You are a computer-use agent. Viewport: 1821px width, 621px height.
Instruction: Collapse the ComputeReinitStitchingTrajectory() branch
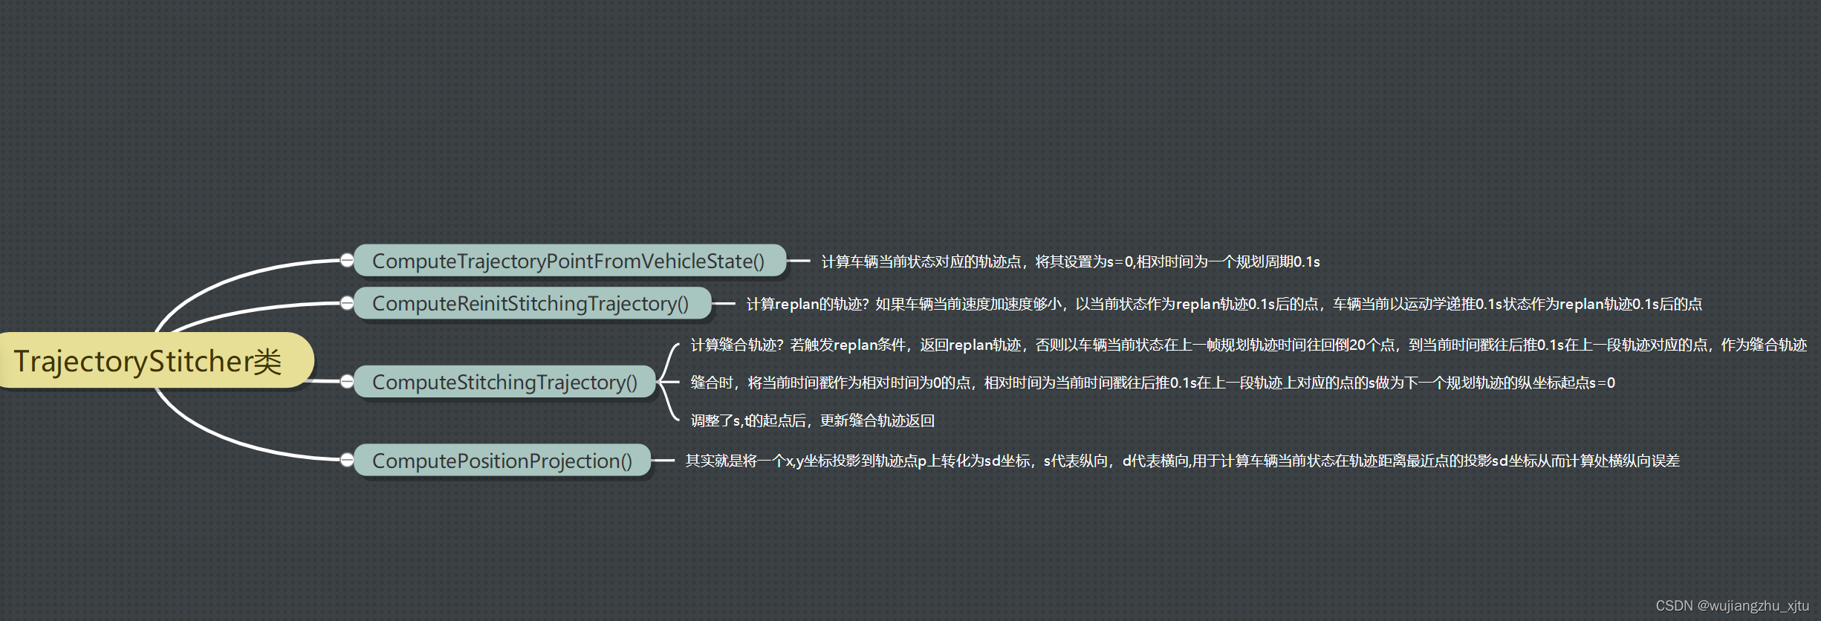pyautogui.click(x=347, y=302)
